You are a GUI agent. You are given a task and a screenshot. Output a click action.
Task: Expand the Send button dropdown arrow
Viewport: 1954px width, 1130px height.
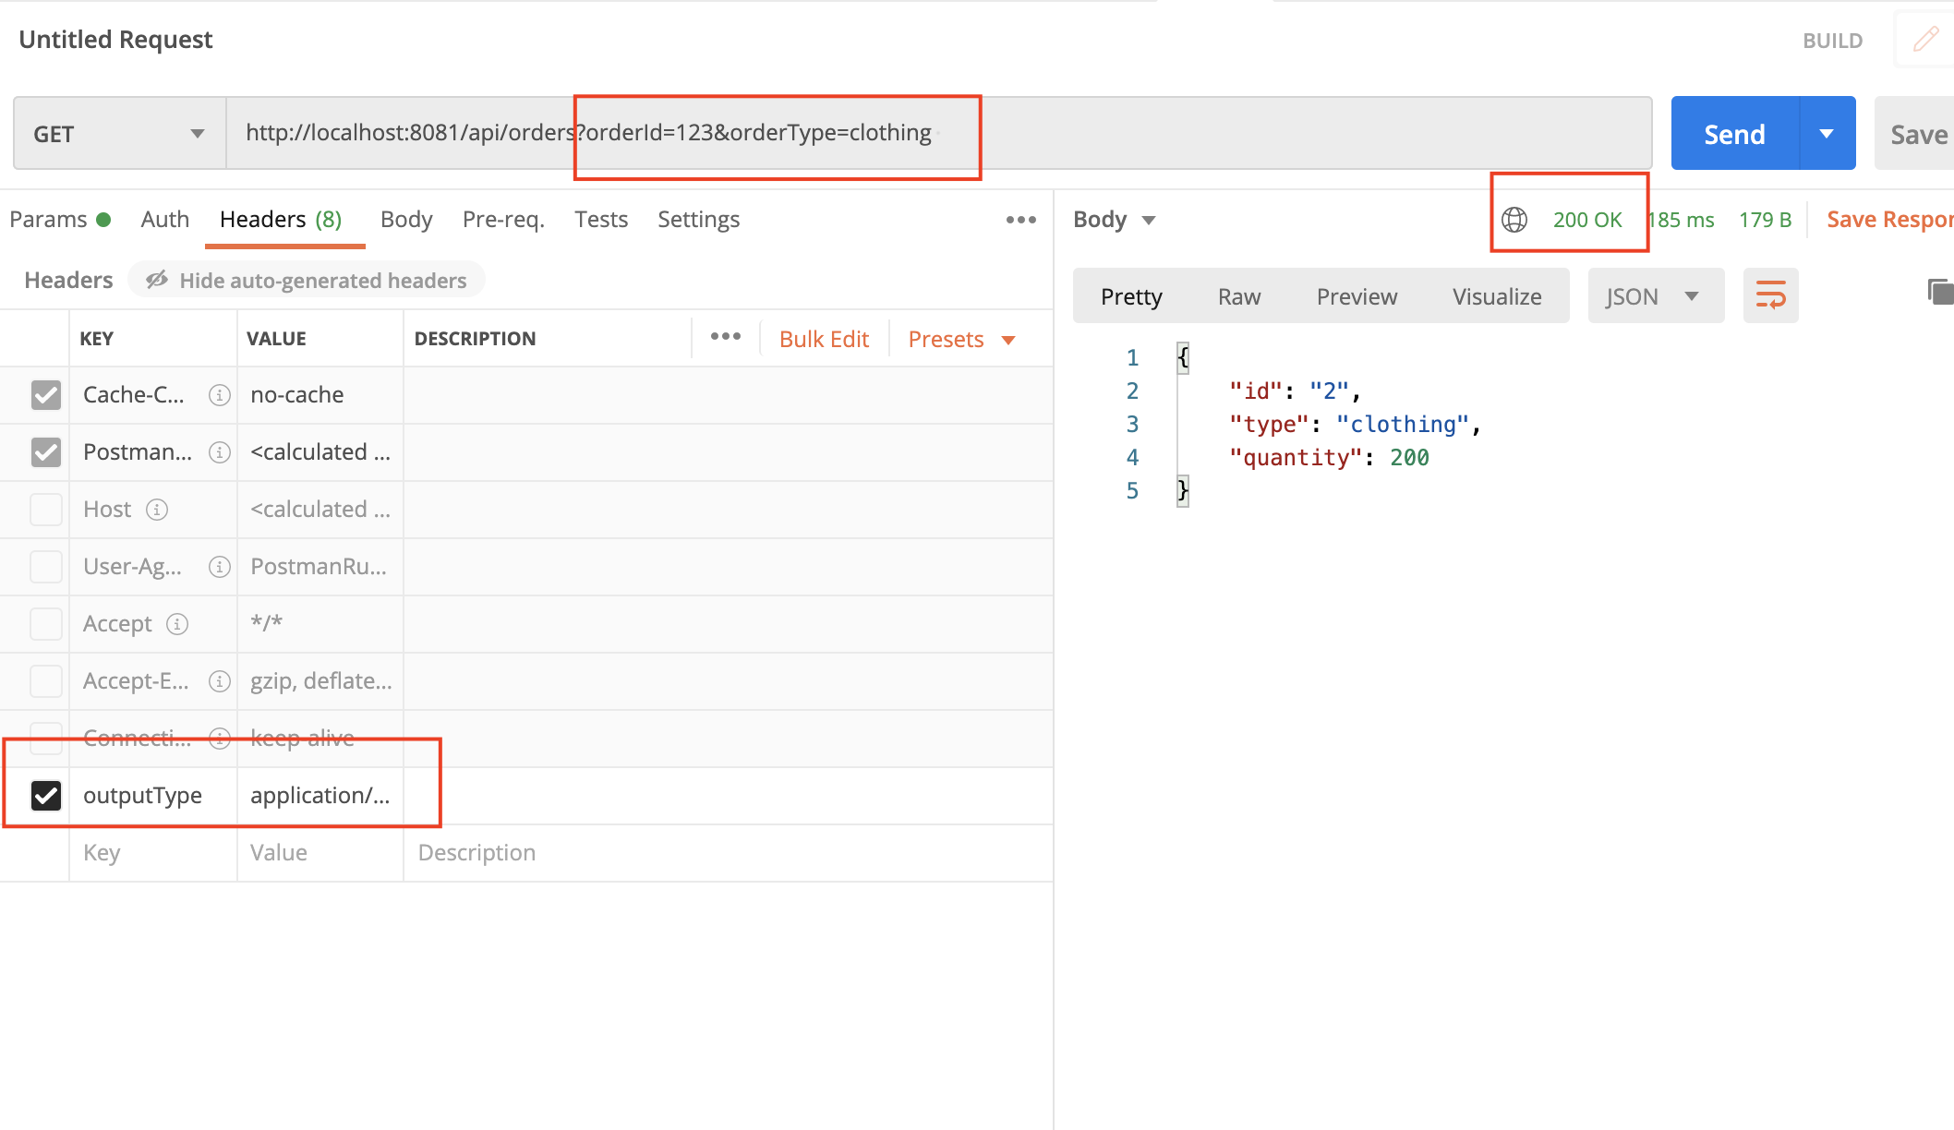pos(1827,134)
